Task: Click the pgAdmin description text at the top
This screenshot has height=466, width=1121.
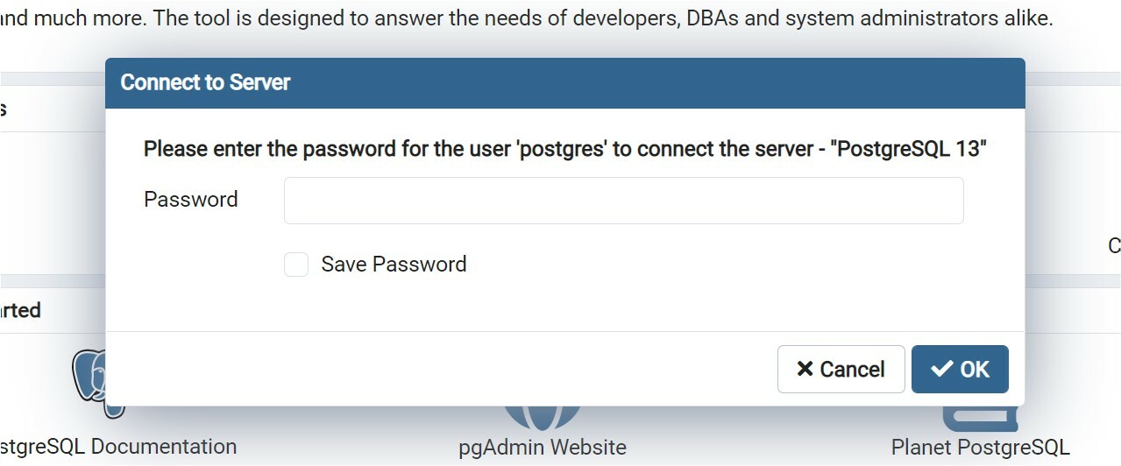Action: [526, 18]
